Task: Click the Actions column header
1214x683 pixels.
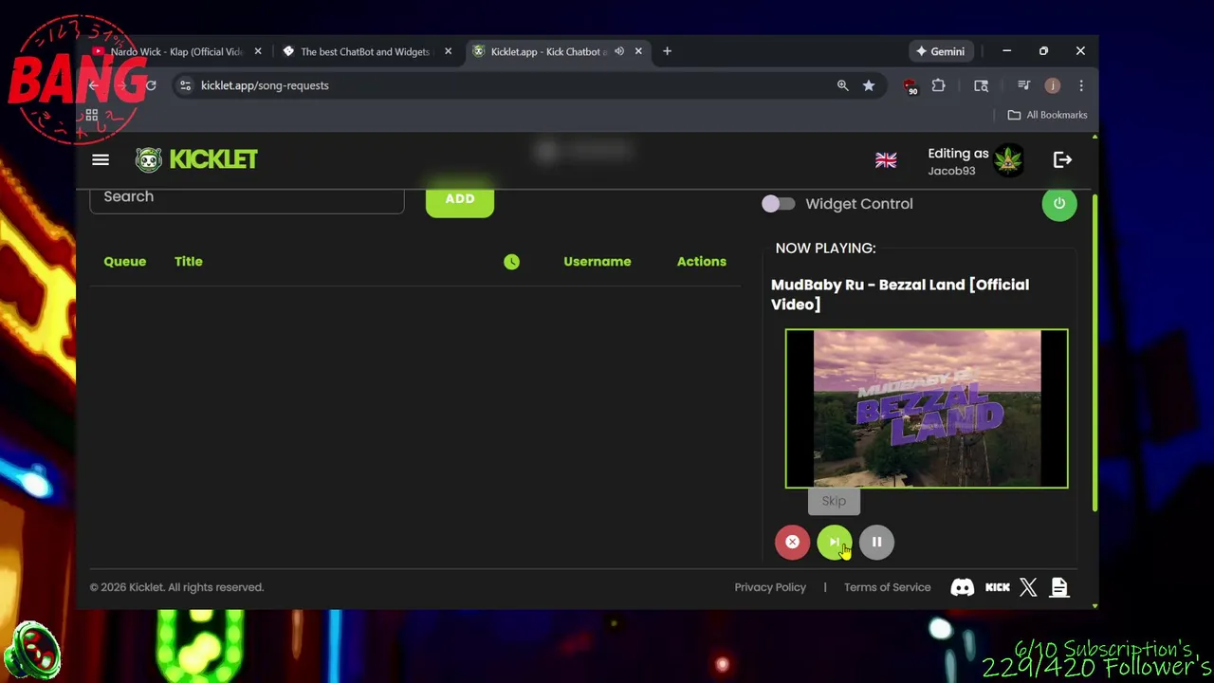Action: click(702, 262)
